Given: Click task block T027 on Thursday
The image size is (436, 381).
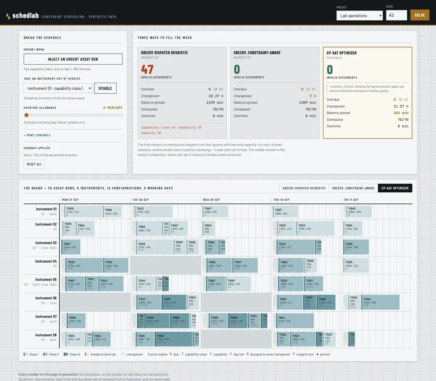Looking at the screenshot, I should point(286,212).
